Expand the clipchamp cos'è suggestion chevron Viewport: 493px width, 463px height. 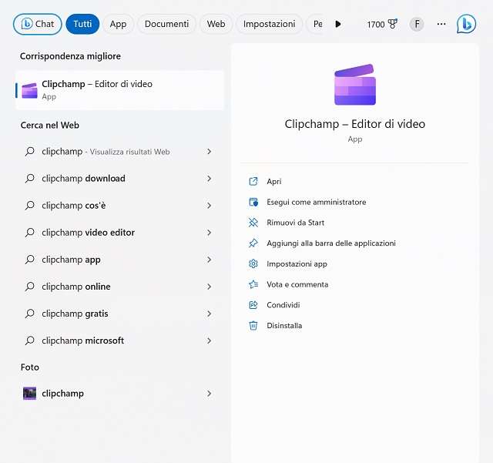tap(209, 206)
